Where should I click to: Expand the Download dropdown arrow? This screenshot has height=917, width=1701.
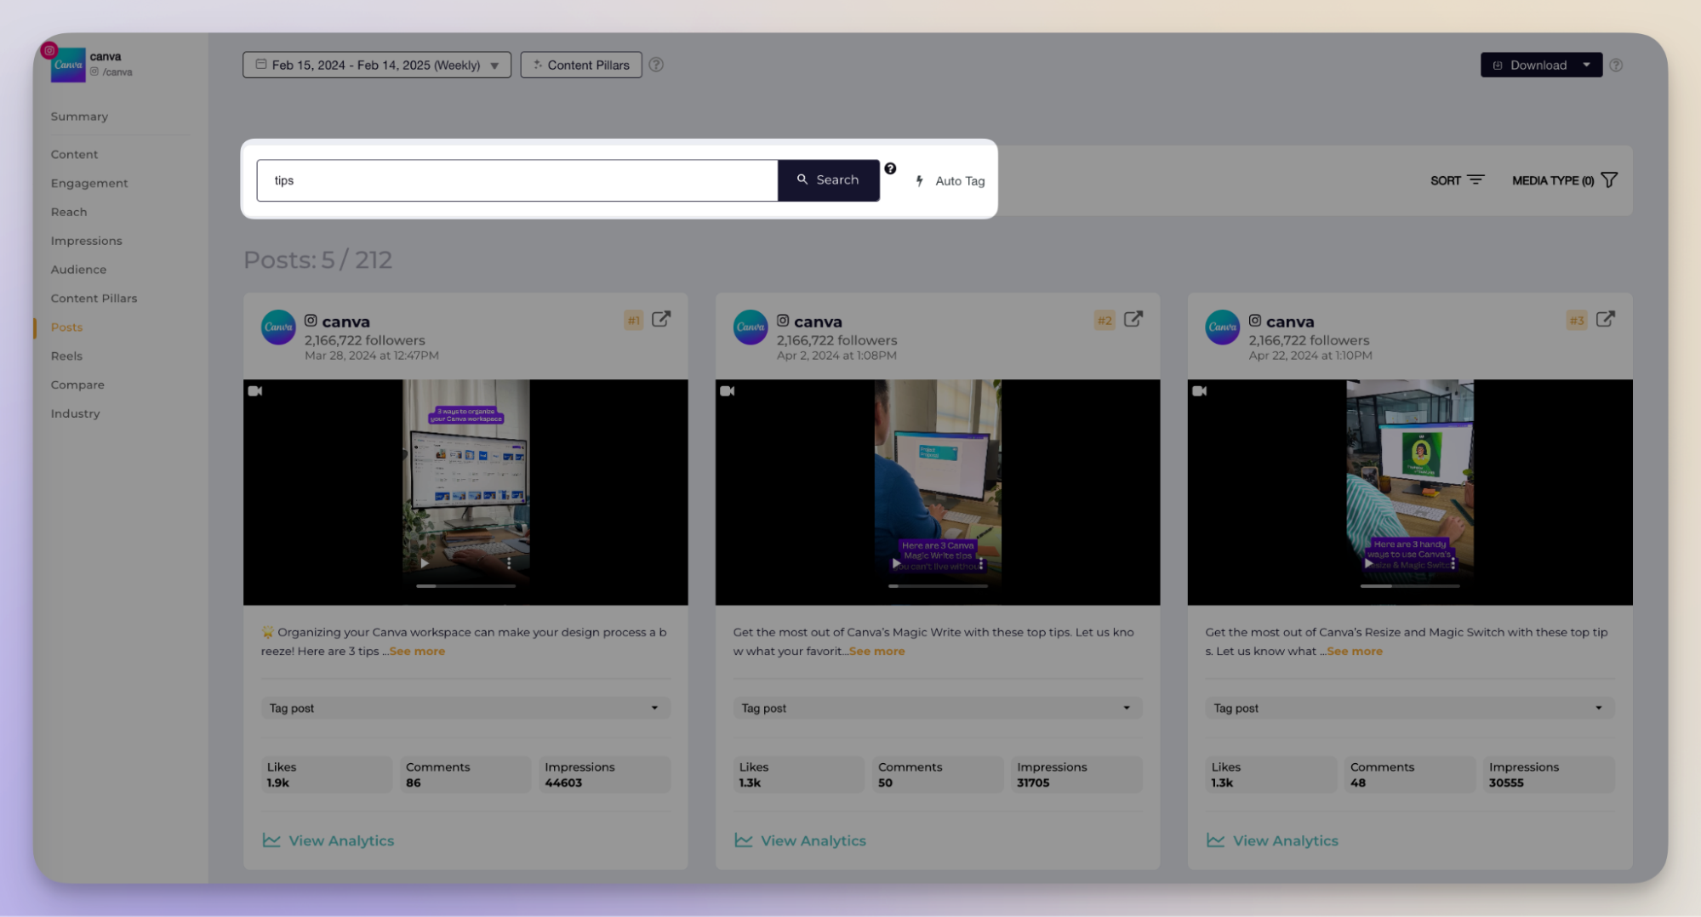click(1587, 65)
